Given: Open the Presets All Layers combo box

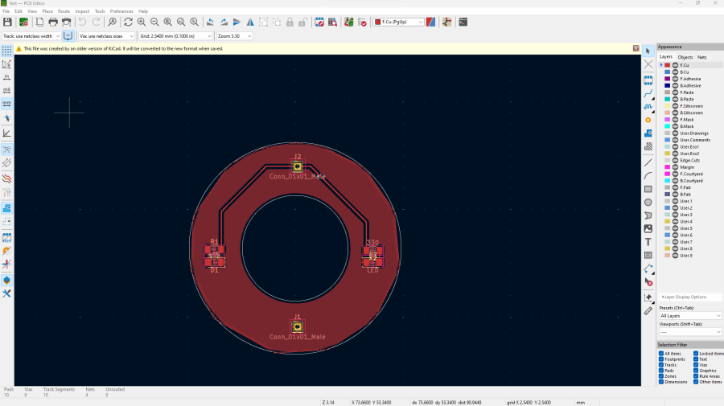Looking at the screenshot, I should [690, 316].
